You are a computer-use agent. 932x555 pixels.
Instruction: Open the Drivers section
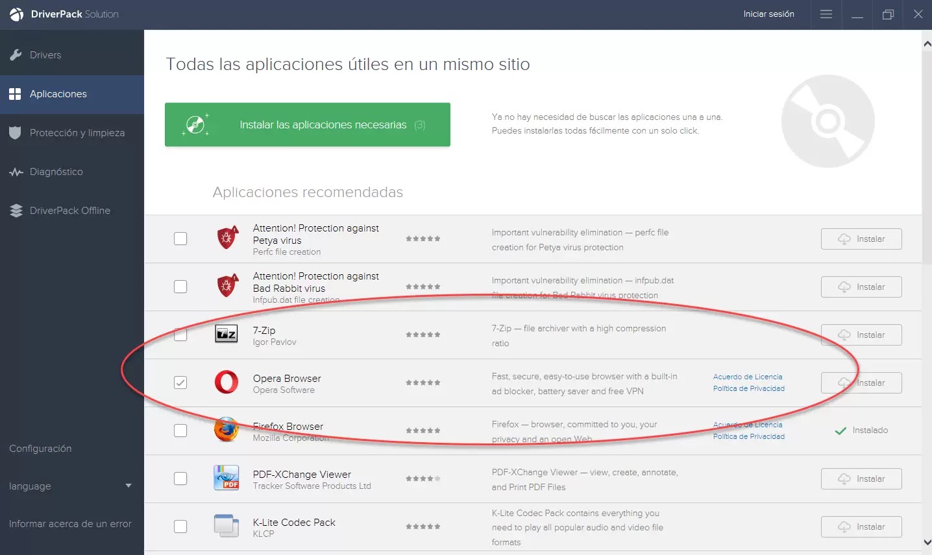tap(72, 55)
